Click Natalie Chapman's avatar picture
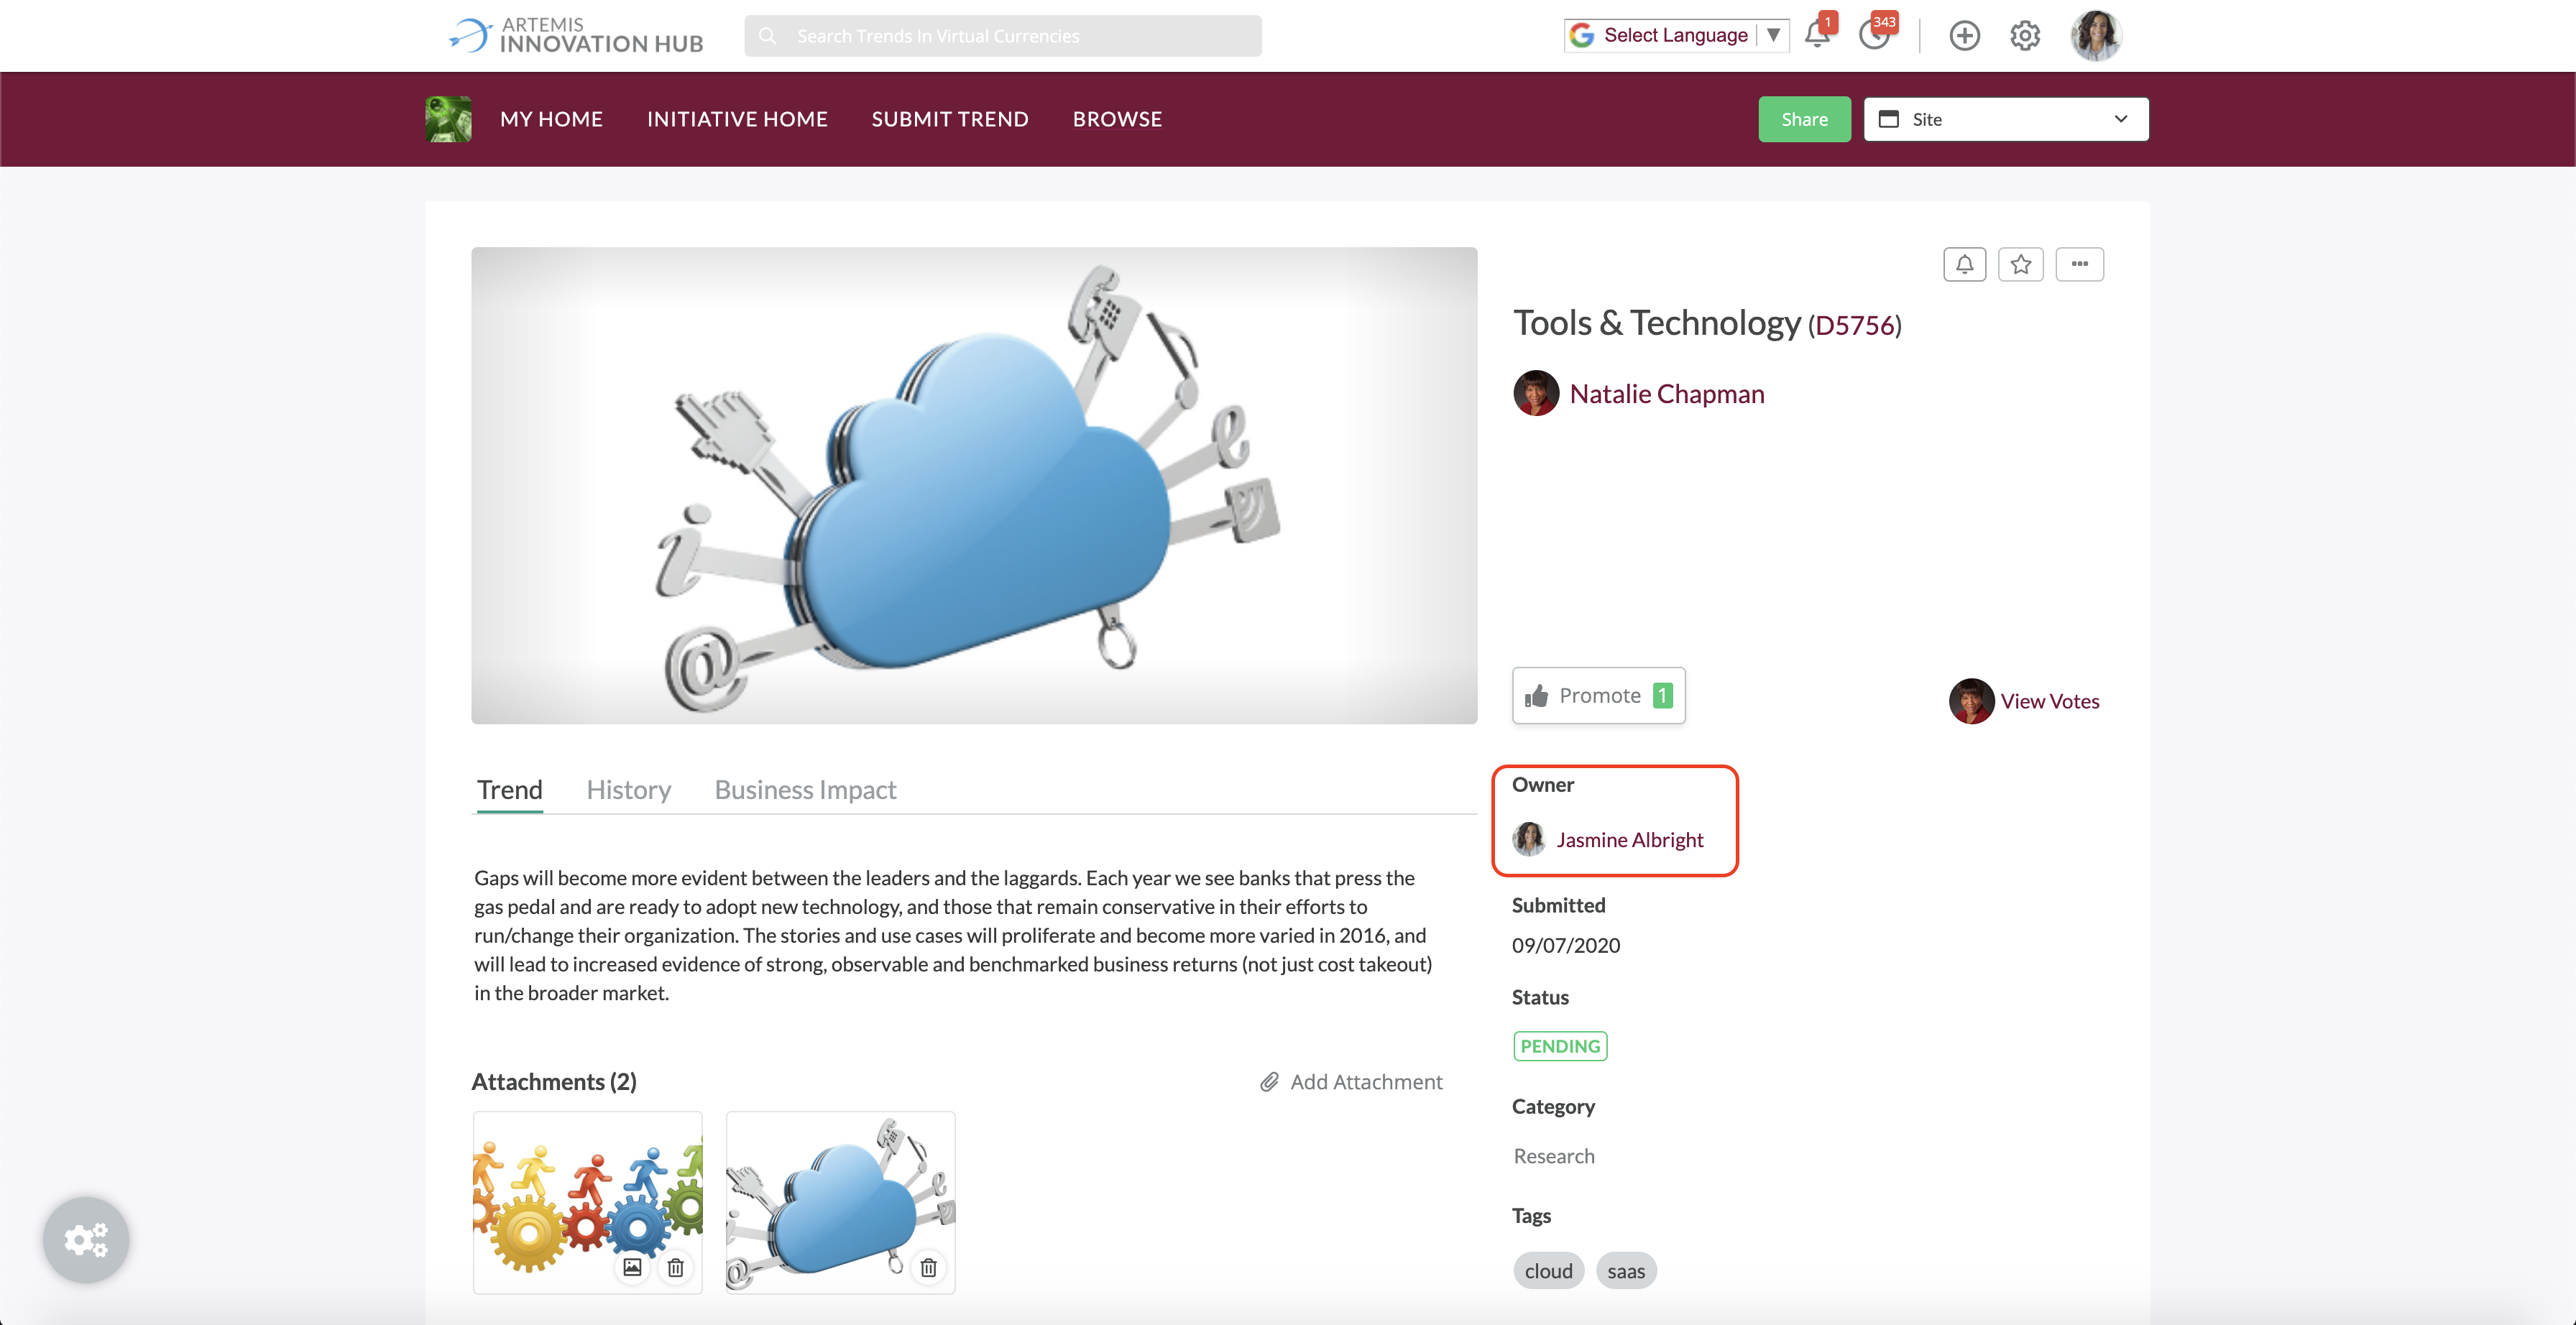This screenshot has height=1325, width=2576. 1536,393
